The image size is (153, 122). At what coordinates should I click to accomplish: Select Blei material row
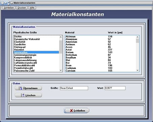point(101,60)
